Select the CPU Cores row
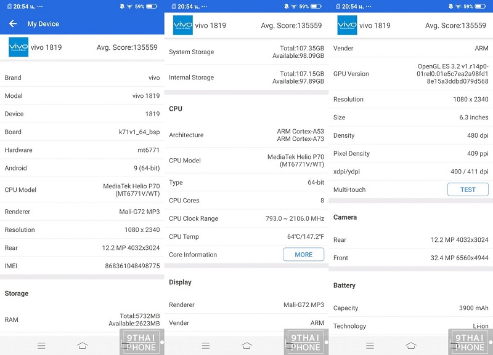Screen dimensions: 493x355 [246, 200]
